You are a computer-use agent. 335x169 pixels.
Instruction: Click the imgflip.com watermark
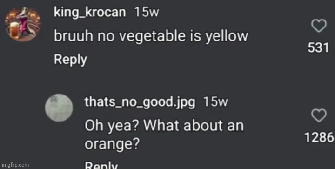(x=15, y=165)
